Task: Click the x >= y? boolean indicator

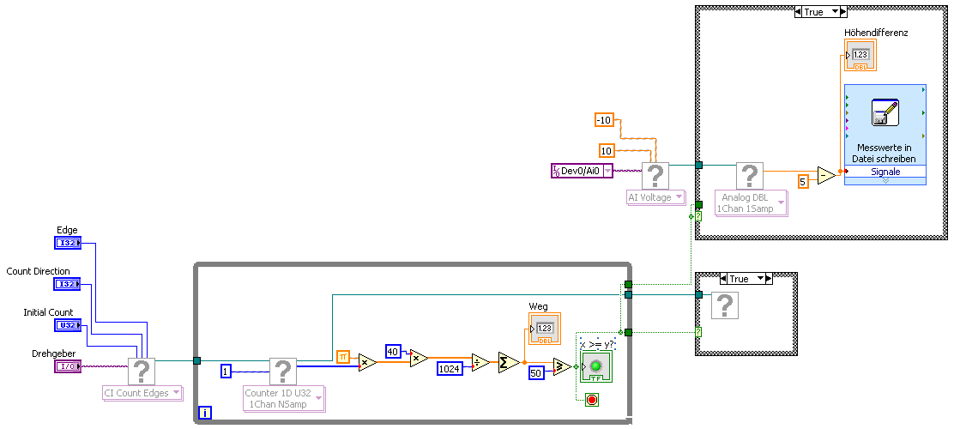Action: pyautogui.click(x=596, y=367)
